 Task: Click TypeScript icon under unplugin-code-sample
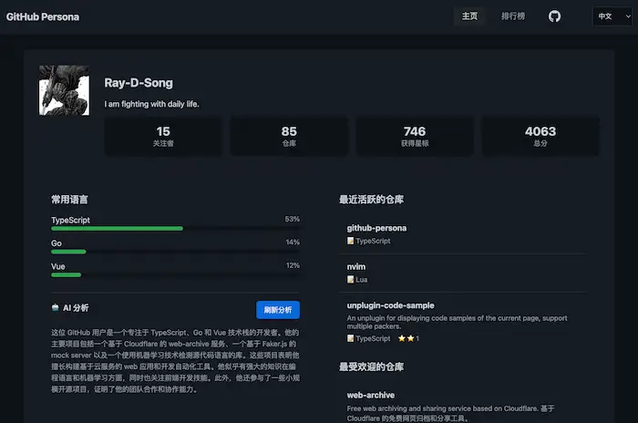[x=351, y=338]
